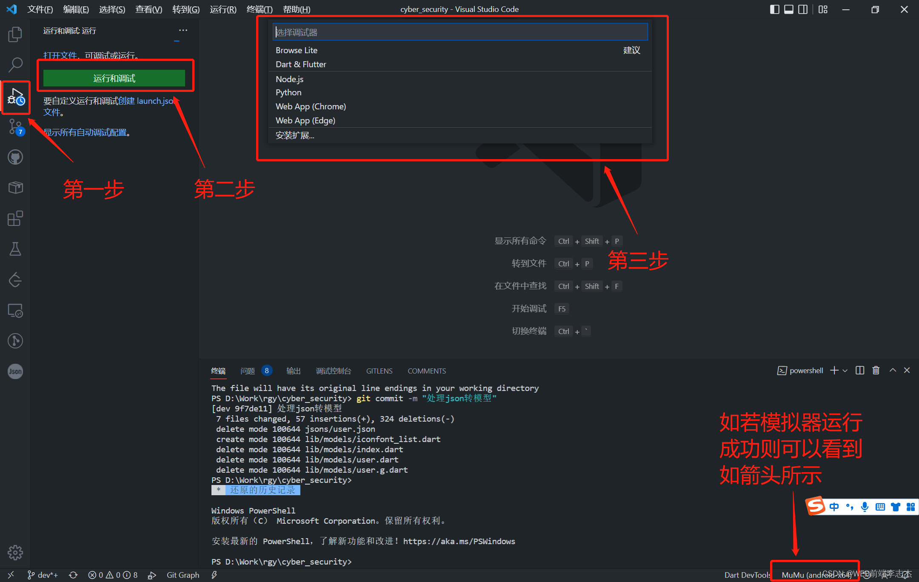
Task: Open the 终端(T) menu
Action: 260,9
